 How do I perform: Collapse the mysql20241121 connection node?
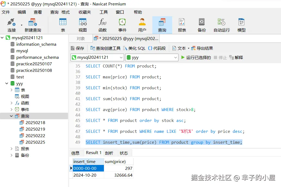click(x=2, y=38)
